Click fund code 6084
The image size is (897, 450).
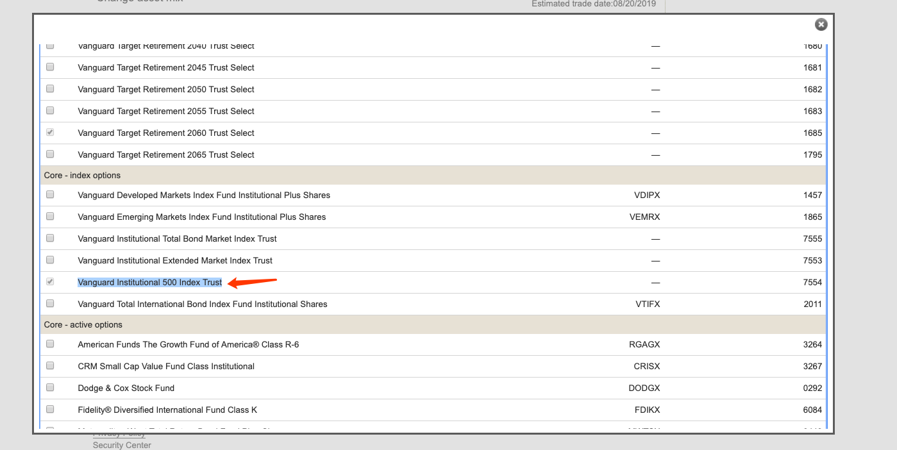812,410
